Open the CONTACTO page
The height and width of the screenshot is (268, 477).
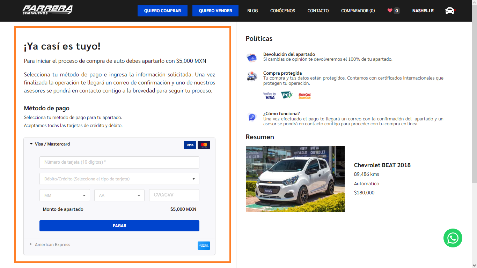coord(318,11)
